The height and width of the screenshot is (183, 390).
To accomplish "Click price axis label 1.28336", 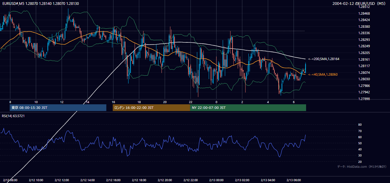I will (x=364, y=33).
